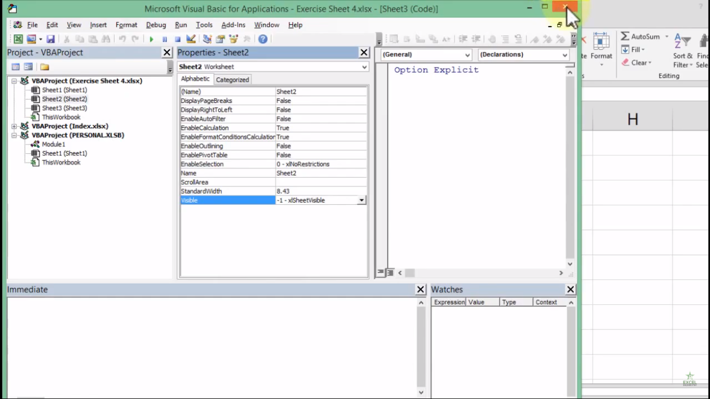Click the Reset stop icon
This screenshot has height=399, width=710.
pos(178,39)
